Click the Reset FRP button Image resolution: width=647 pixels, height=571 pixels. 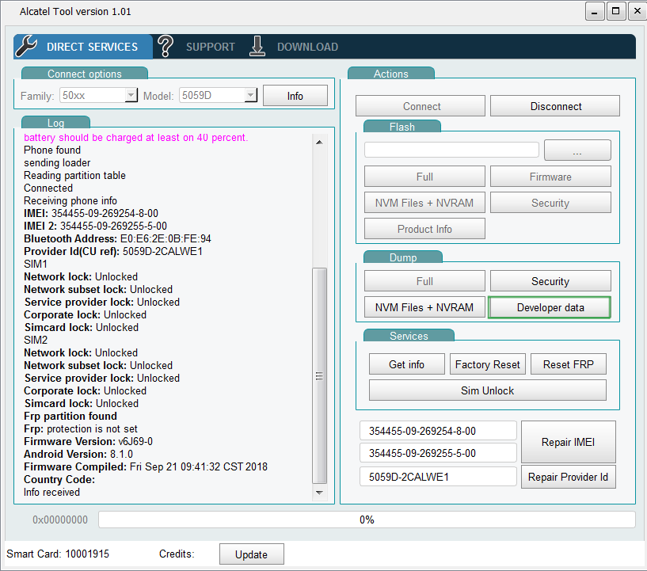[568, 364]
